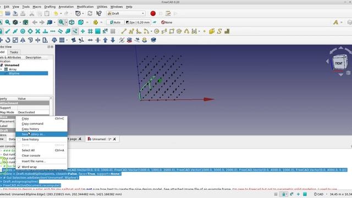Click the Draft upgrade up-arrow icon
This screenshot has width=352, height=198.
pyautogui.click(x=105, y=40)
